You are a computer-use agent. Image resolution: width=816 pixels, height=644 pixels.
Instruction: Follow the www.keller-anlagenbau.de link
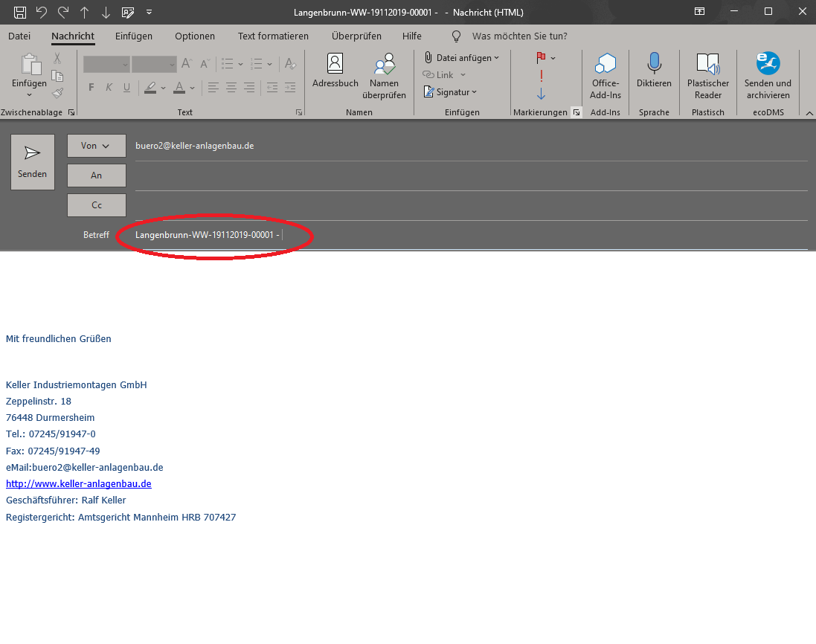coord(79,483)
